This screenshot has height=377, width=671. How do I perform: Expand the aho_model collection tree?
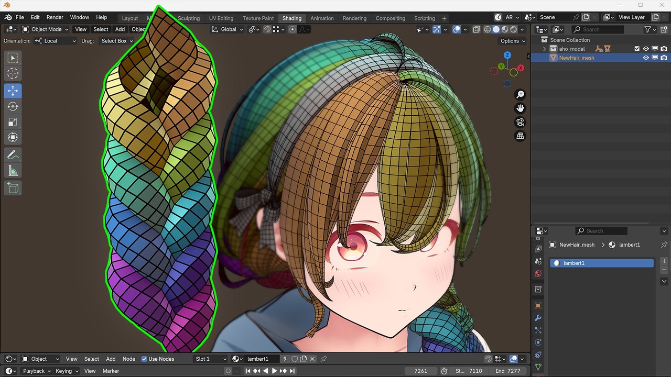coord(544,49)
